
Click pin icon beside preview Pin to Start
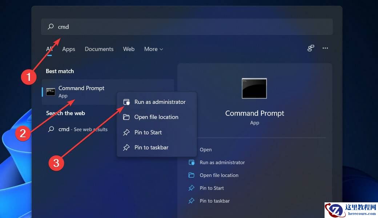pos(192,188)
